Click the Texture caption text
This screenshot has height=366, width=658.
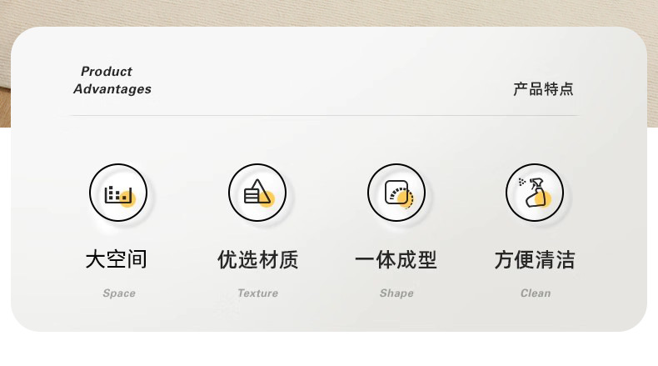(x=257, y=293)
